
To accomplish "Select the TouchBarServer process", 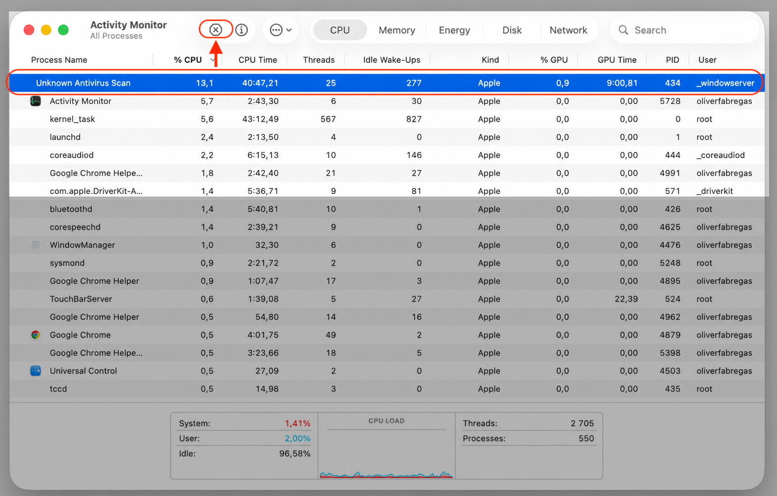I will [x=387, y=299].
